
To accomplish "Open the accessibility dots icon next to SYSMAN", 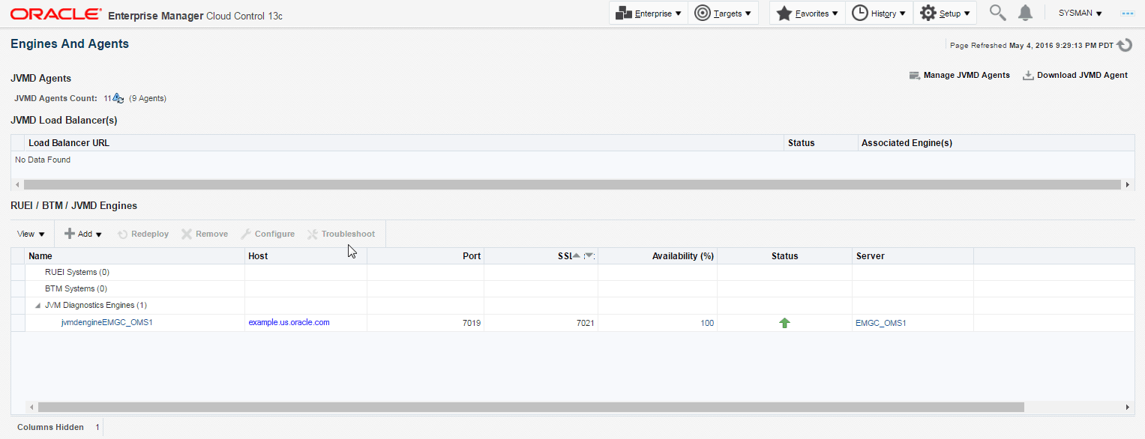I will [1126, 13].
